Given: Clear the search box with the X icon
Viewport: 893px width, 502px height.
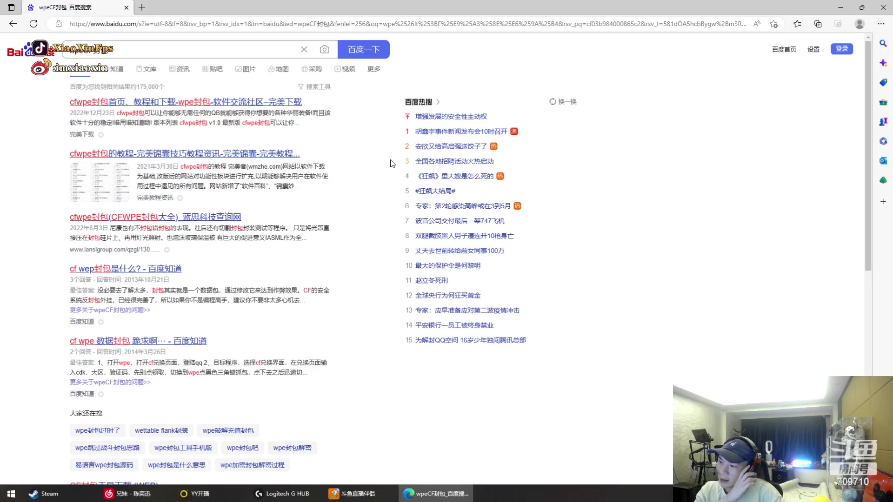Looking at the screenshot, I should pos(304,49).
